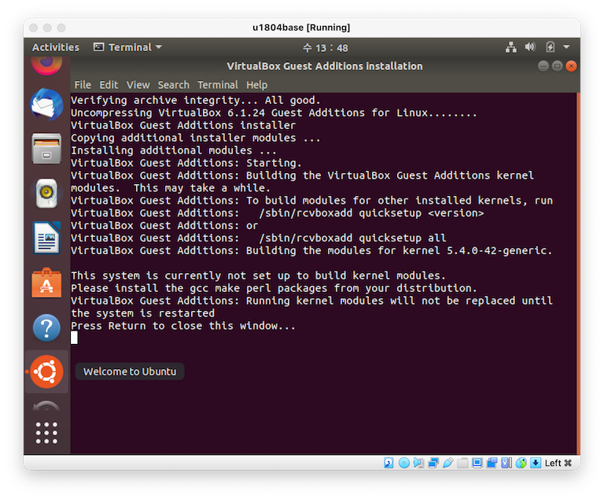Viewport: 604px width, 499px height.
Task: Click the CPU virtualization V status icon
Action: [x=506, y=463]
